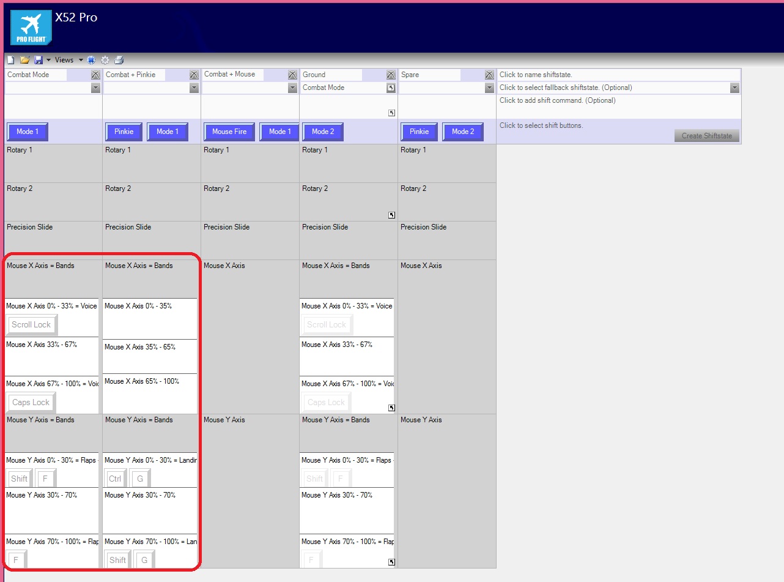The width and height of the screenshot is (784, 582).
Task: Delete the Ground shiftstate via its X icon
Action: pos(391,75)
